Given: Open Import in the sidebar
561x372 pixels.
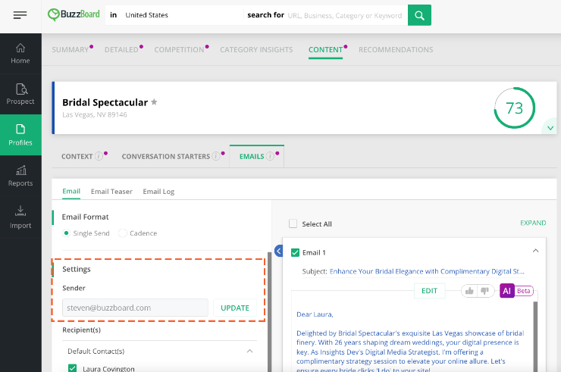Looking at the screenshot, I should tap(20, 217).
